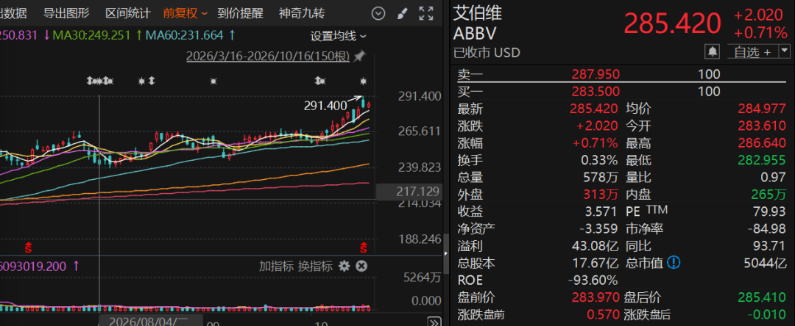Pin the date range with the pushpin icon
The height and width of the screenshot is (326, 795).
coord(359,56)
